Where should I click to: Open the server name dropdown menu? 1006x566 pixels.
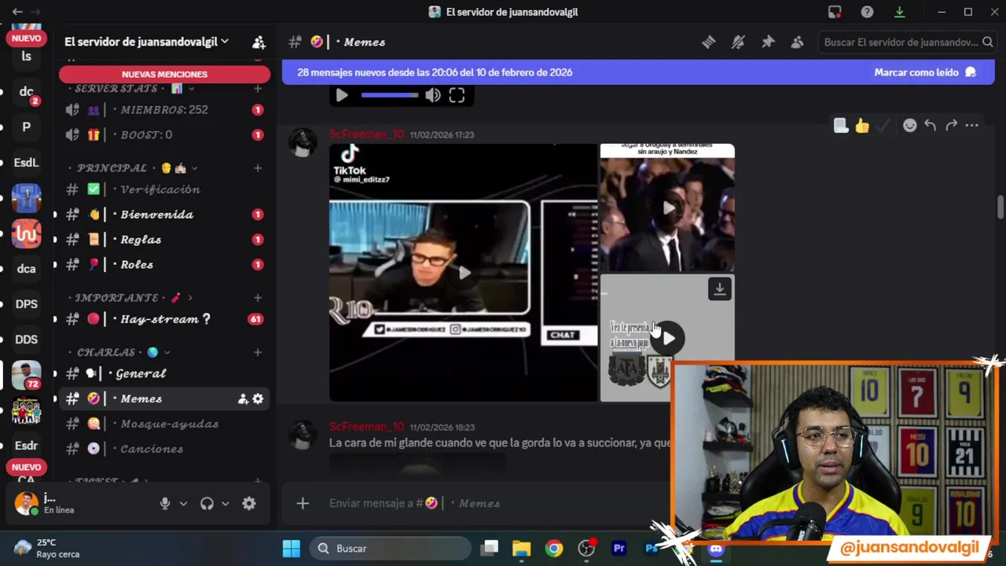147,42
